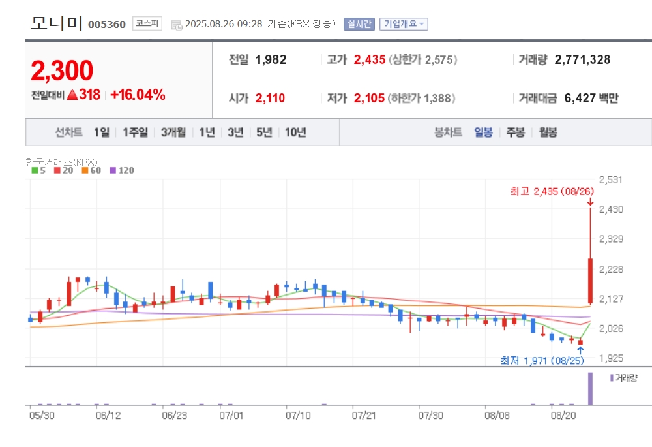Click the orange 60-day moving average legend
Viewport: 652px width, 447px height.
coord(91,170)
